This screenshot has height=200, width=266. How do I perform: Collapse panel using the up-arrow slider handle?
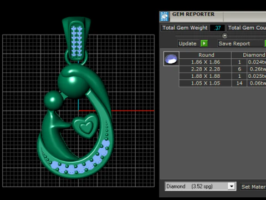(x=224, y=36)
